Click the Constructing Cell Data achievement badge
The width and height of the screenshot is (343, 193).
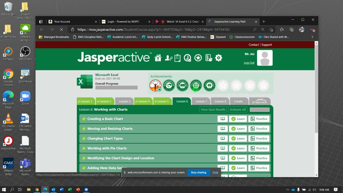click(182, 85)
